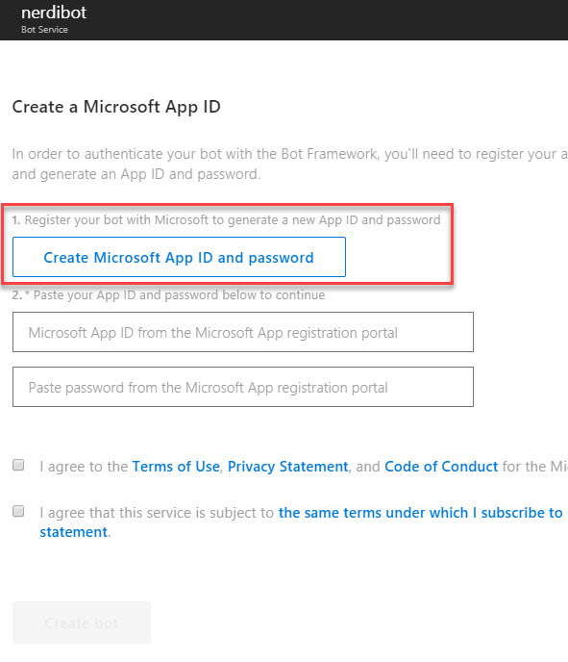
Task: Open the Terms of Use link
Action: pos(176,467)
